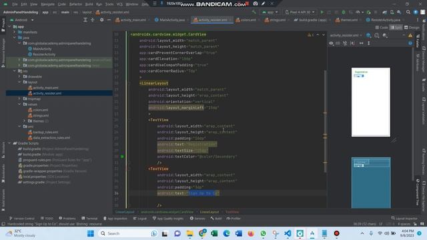Run the app with the green play button

click(322, 12)
